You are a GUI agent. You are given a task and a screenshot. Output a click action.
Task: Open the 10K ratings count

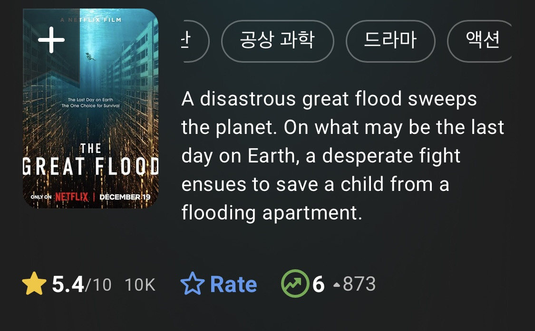tap(140, 285)
